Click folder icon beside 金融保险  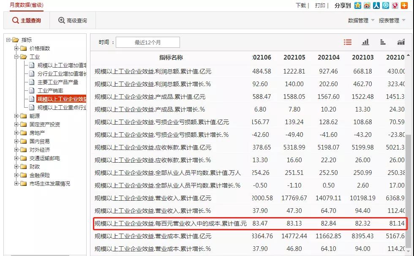24,175
